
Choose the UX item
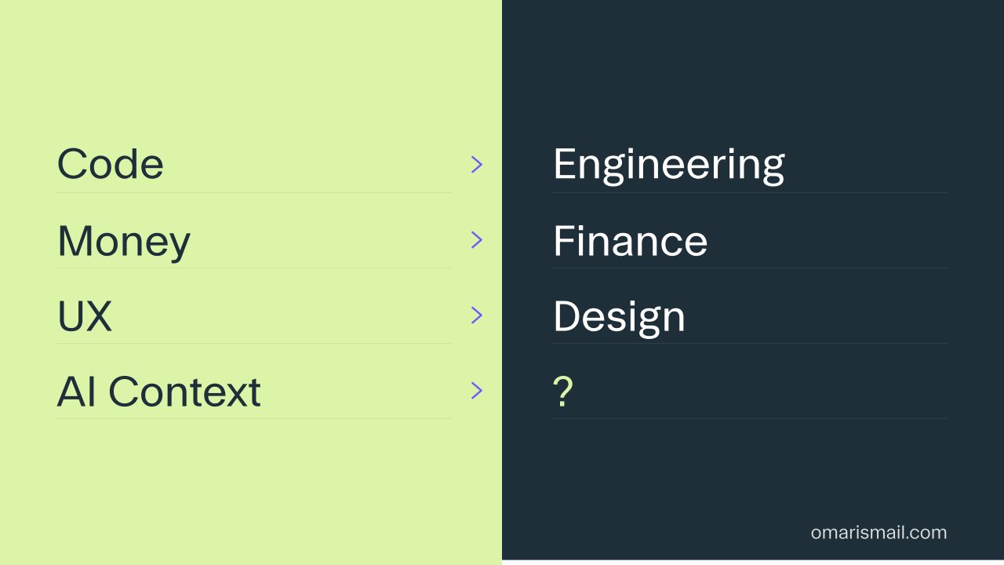click(85, 315)
